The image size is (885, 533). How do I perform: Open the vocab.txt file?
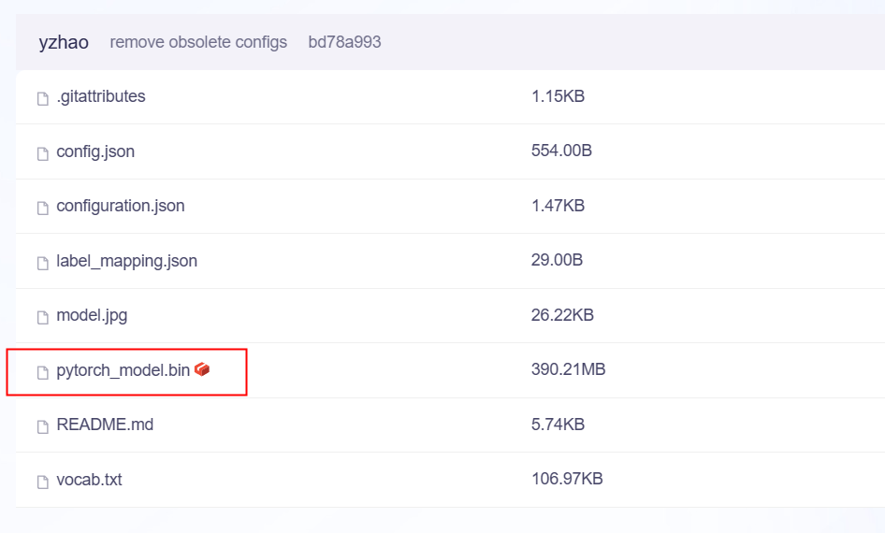(89, 480)
